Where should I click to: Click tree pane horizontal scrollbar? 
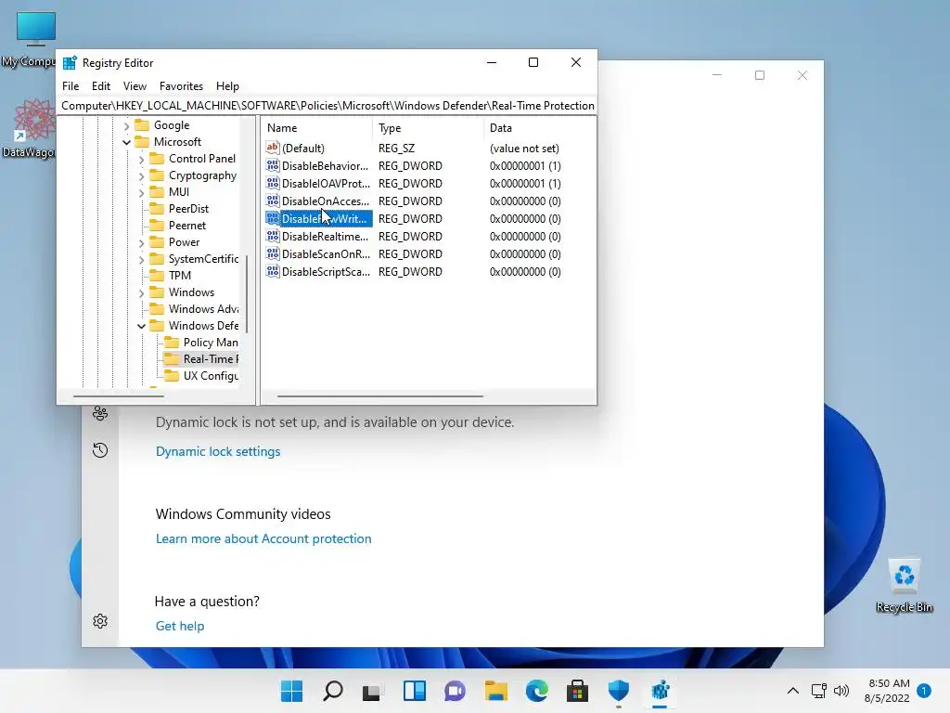pyautogui.click(x=119, y=395)
